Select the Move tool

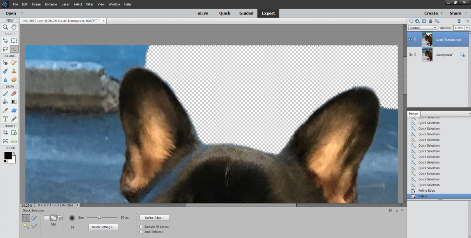5,40
